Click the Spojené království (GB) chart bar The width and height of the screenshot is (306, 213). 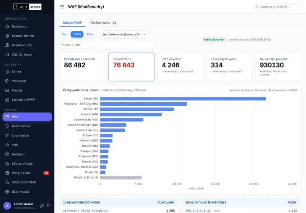(x=113, y=125)
